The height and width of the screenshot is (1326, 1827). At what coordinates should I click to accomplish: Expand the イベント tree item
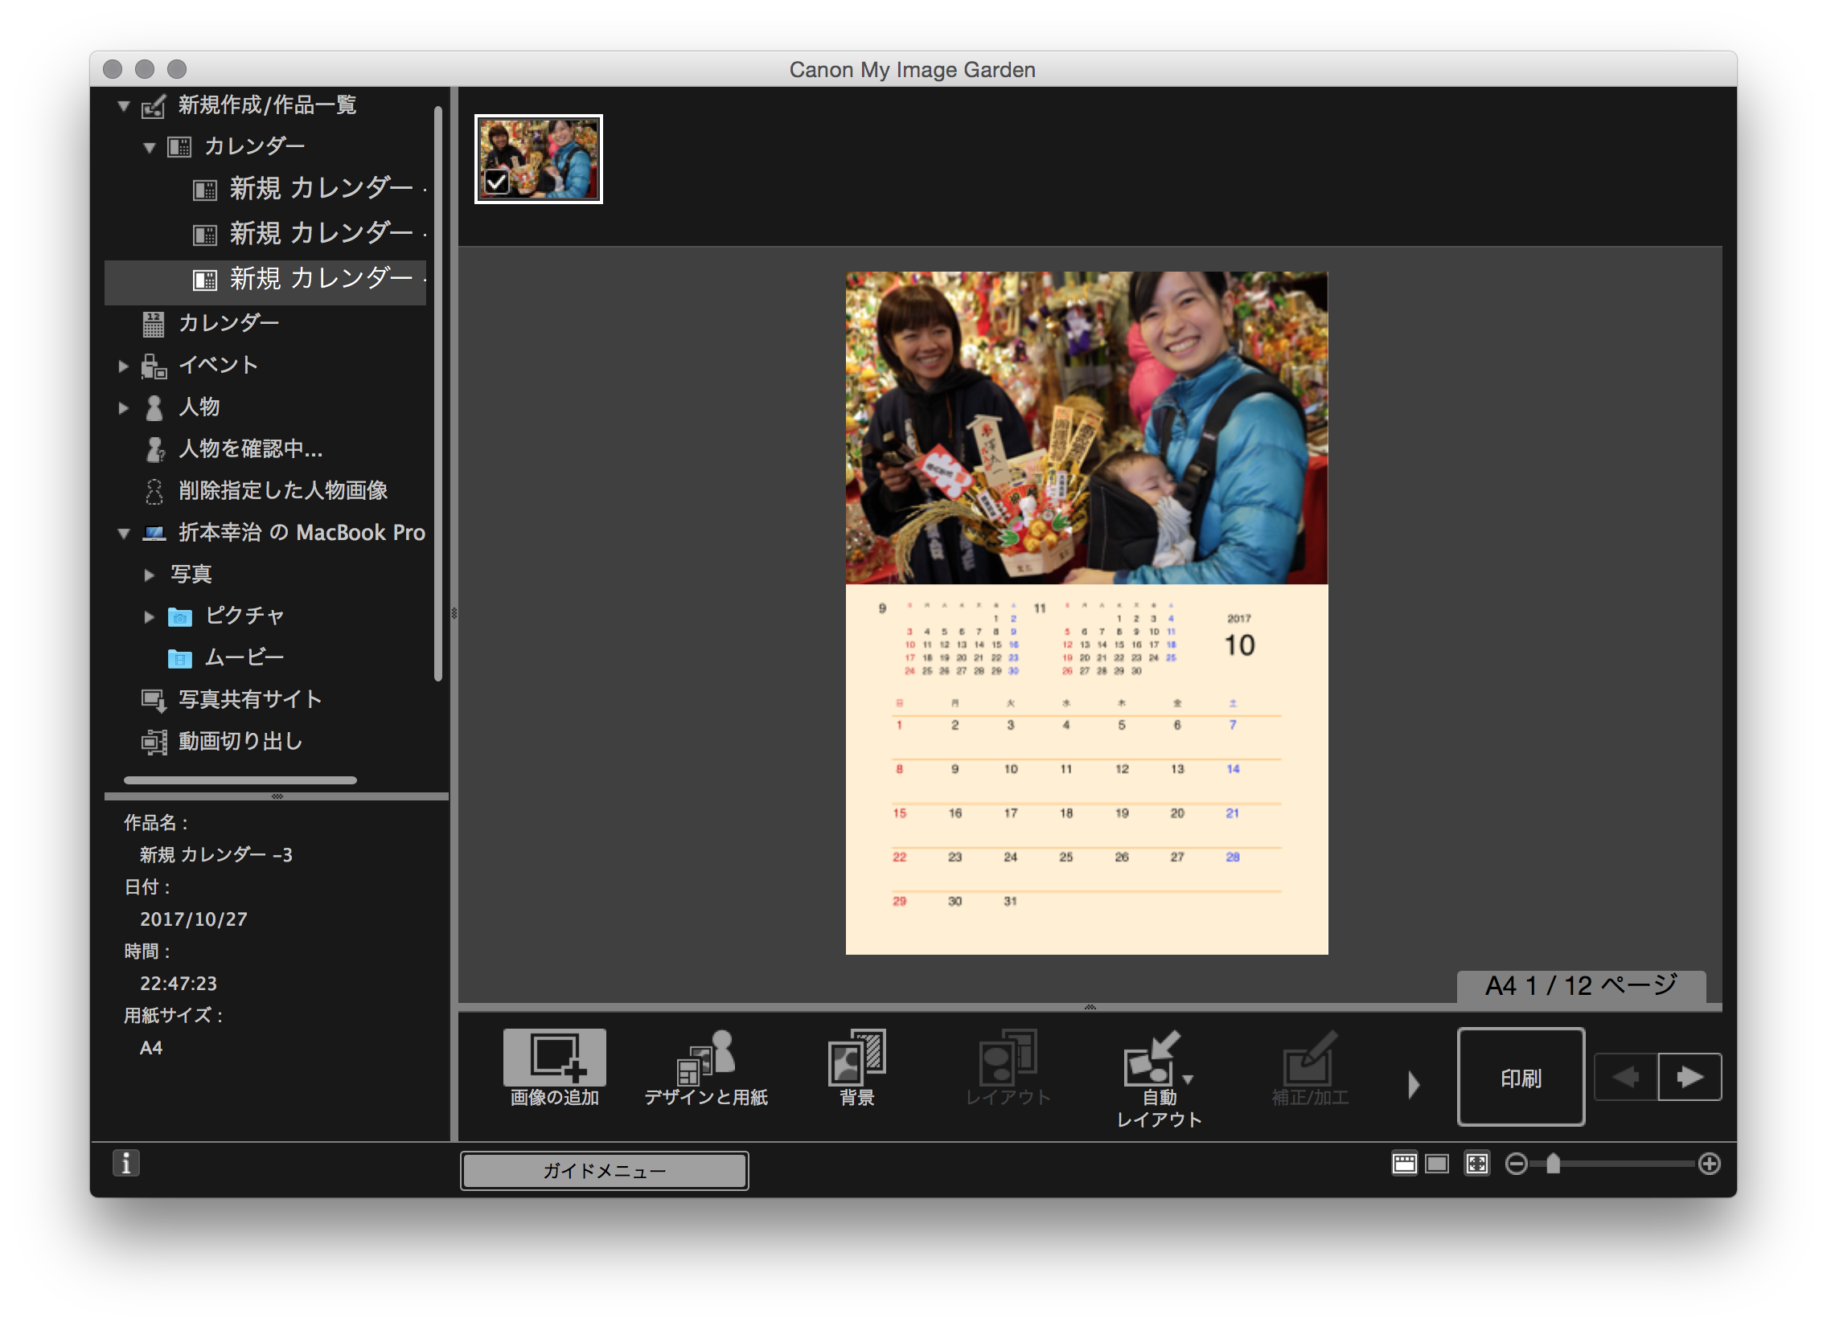click(x=123, y=366)
